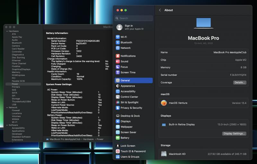Screen dimensions: 257x164
Task: Click Desktop & Dock icon
Action: (x=118, y=116)
